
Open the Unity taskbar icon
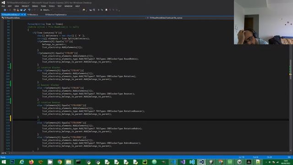pyautogui.click(x=239, y=162)
